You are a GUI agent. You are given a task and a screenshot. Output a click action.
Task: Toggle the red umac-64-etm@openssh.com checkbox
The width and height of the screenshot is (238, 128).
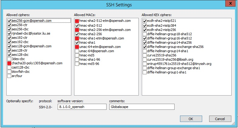(77, 47)
